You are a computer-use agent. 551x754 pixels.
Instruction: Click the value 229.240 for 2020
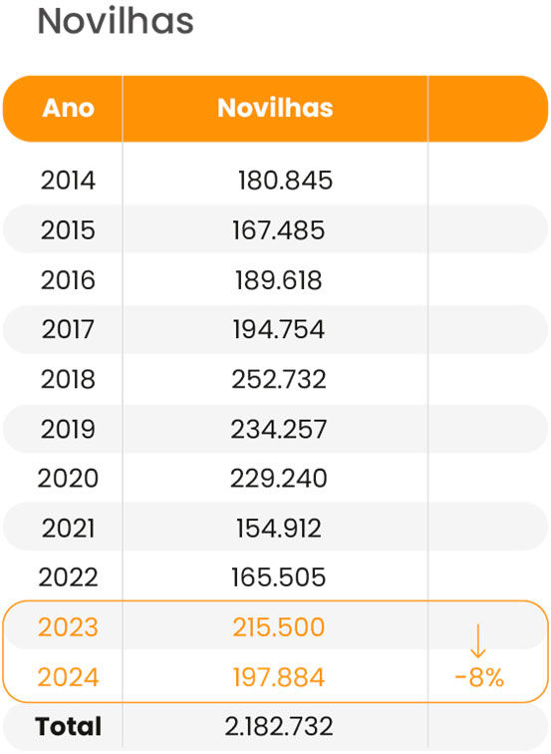point(279,479)
